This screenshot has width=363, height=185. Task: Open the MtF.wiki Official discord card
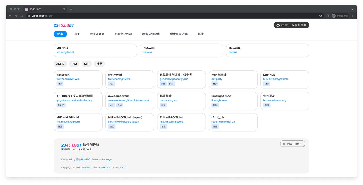78,122
